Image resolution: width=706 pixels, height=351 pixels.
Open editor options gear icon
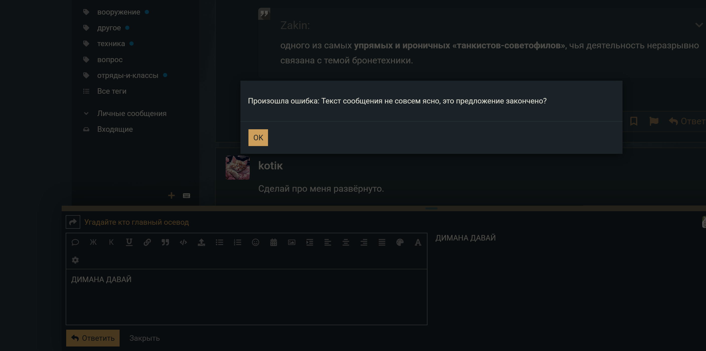click(x=75, y=260)
